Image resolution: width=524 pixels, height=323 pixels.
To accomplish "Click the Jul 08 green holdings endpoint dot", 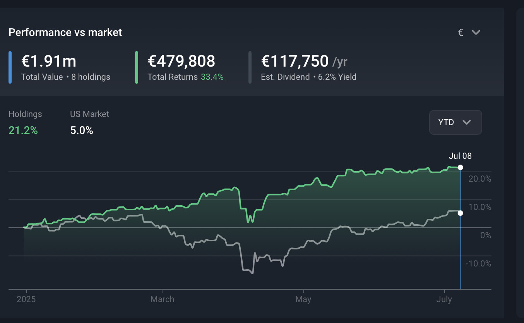I will click(460, 167).
